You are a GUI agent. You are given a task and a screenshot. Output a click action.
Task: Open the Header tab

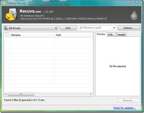coord(121,35)
